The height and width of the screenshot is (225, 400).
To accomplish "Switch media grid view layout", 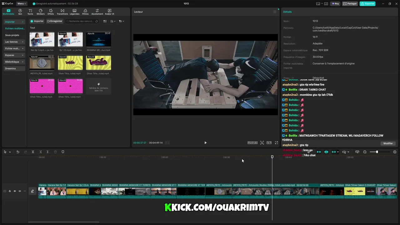I will coord(105,21).
